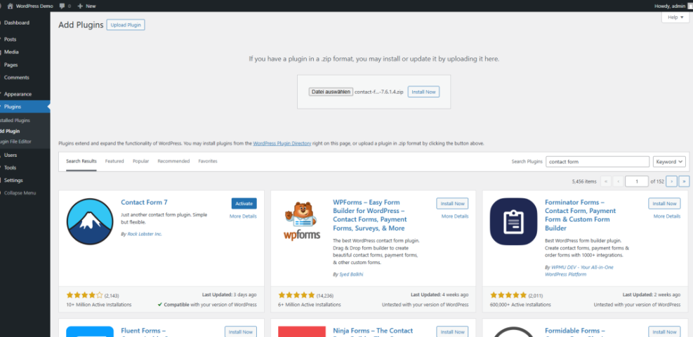Activate the Contact Form 7 plugin
This screenshot has width=693, height=337.
coord(244,204)
